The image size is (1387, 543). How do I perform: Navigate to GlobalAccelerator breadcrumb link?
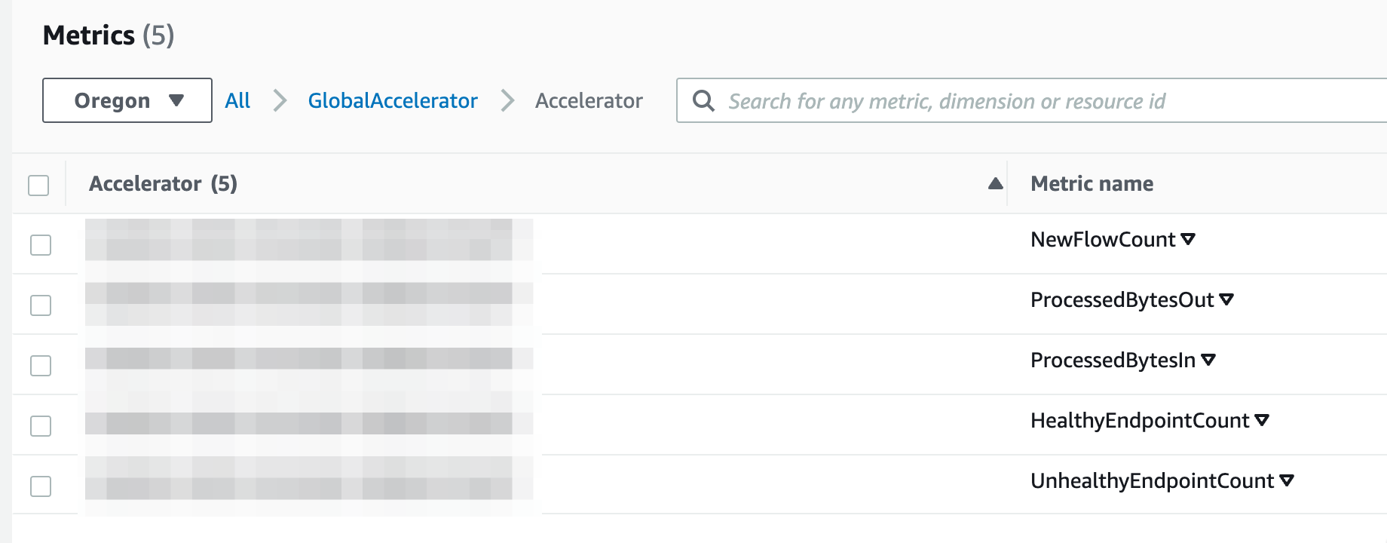coord(393,100)
